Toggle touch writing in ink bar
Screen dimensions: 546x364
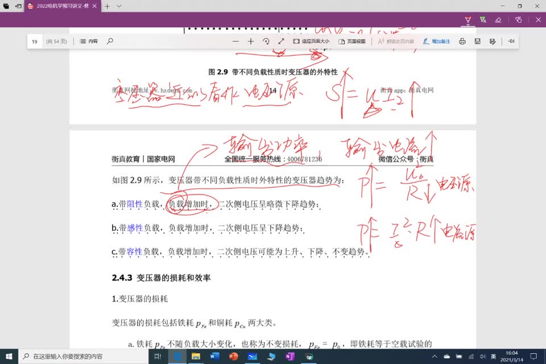pos(519,20)
